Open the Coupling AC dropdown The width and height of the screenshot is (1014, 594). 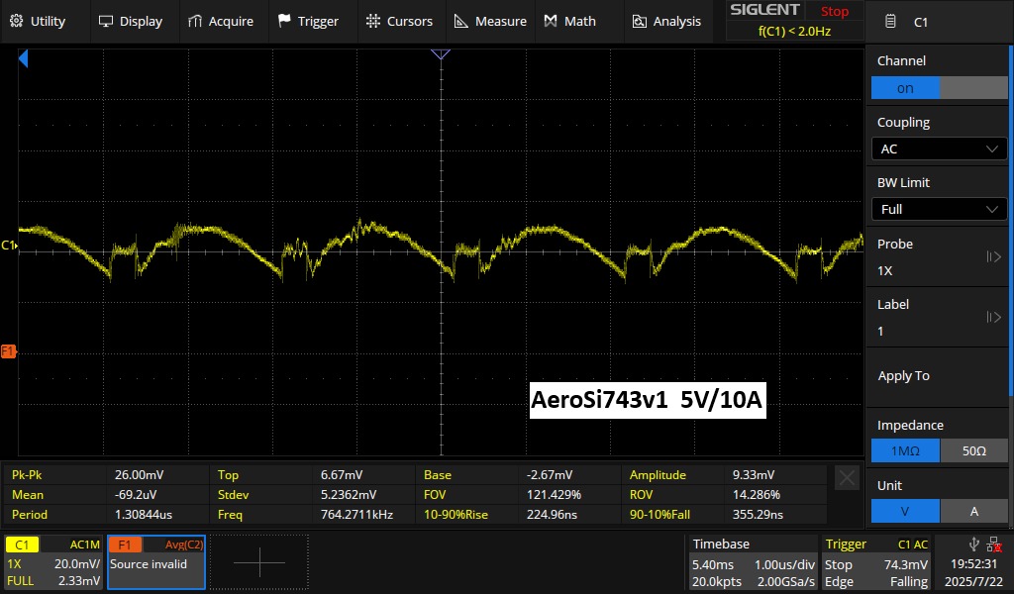(939, 148)
